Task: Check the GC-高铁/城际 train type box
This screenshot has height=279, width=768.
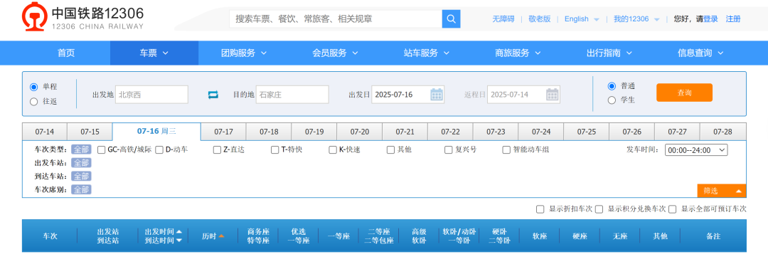Action: (102, 149)
